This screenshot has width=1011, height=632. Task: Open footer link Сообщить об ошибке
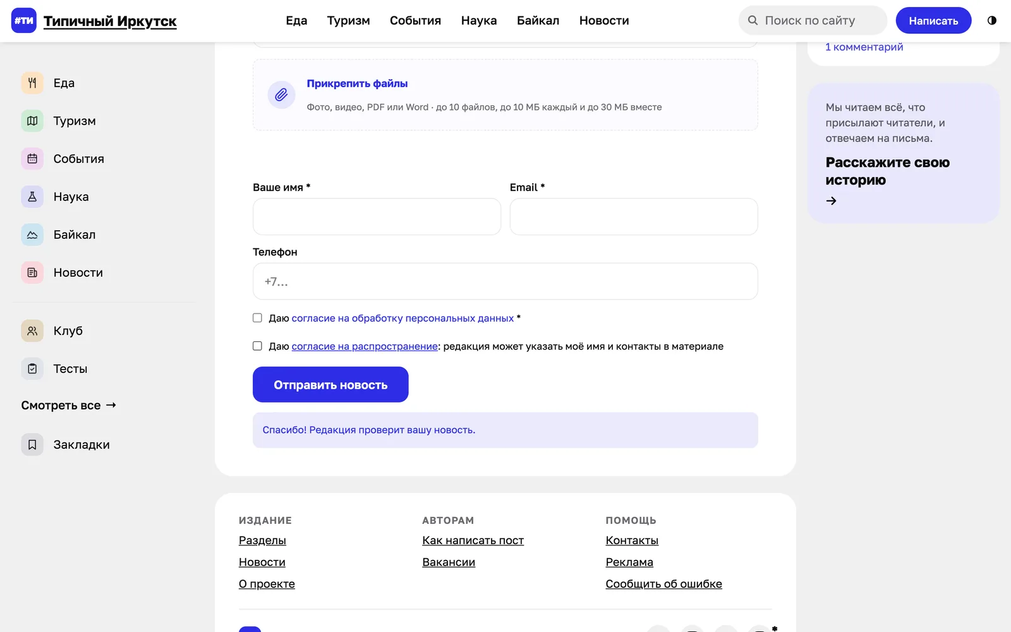click(663, 584)
